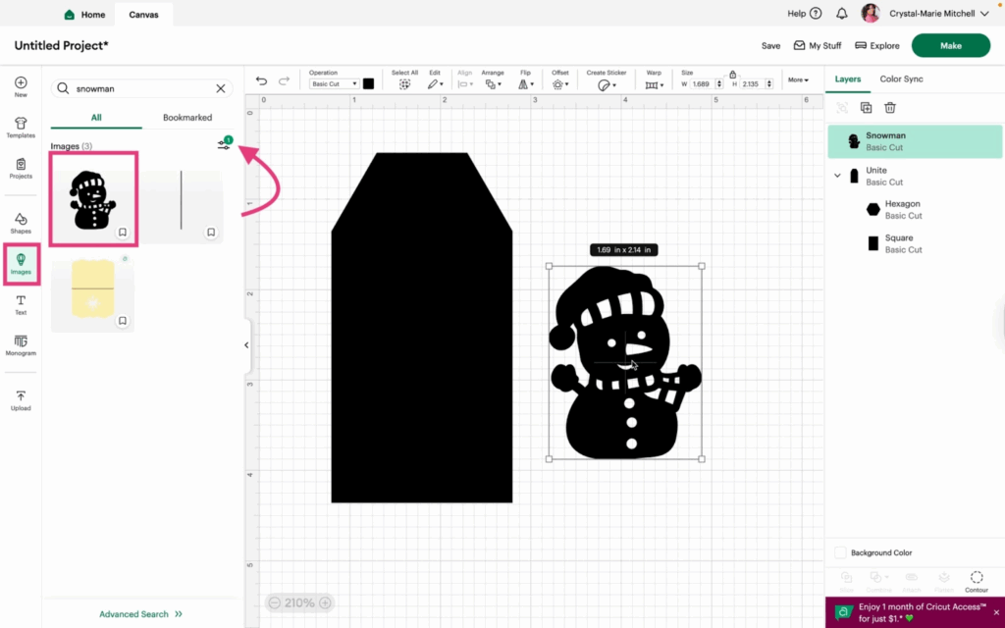Open the Projects panel
The height and width of the screenshot is (628, 1005).
click(x=21, y=169)
